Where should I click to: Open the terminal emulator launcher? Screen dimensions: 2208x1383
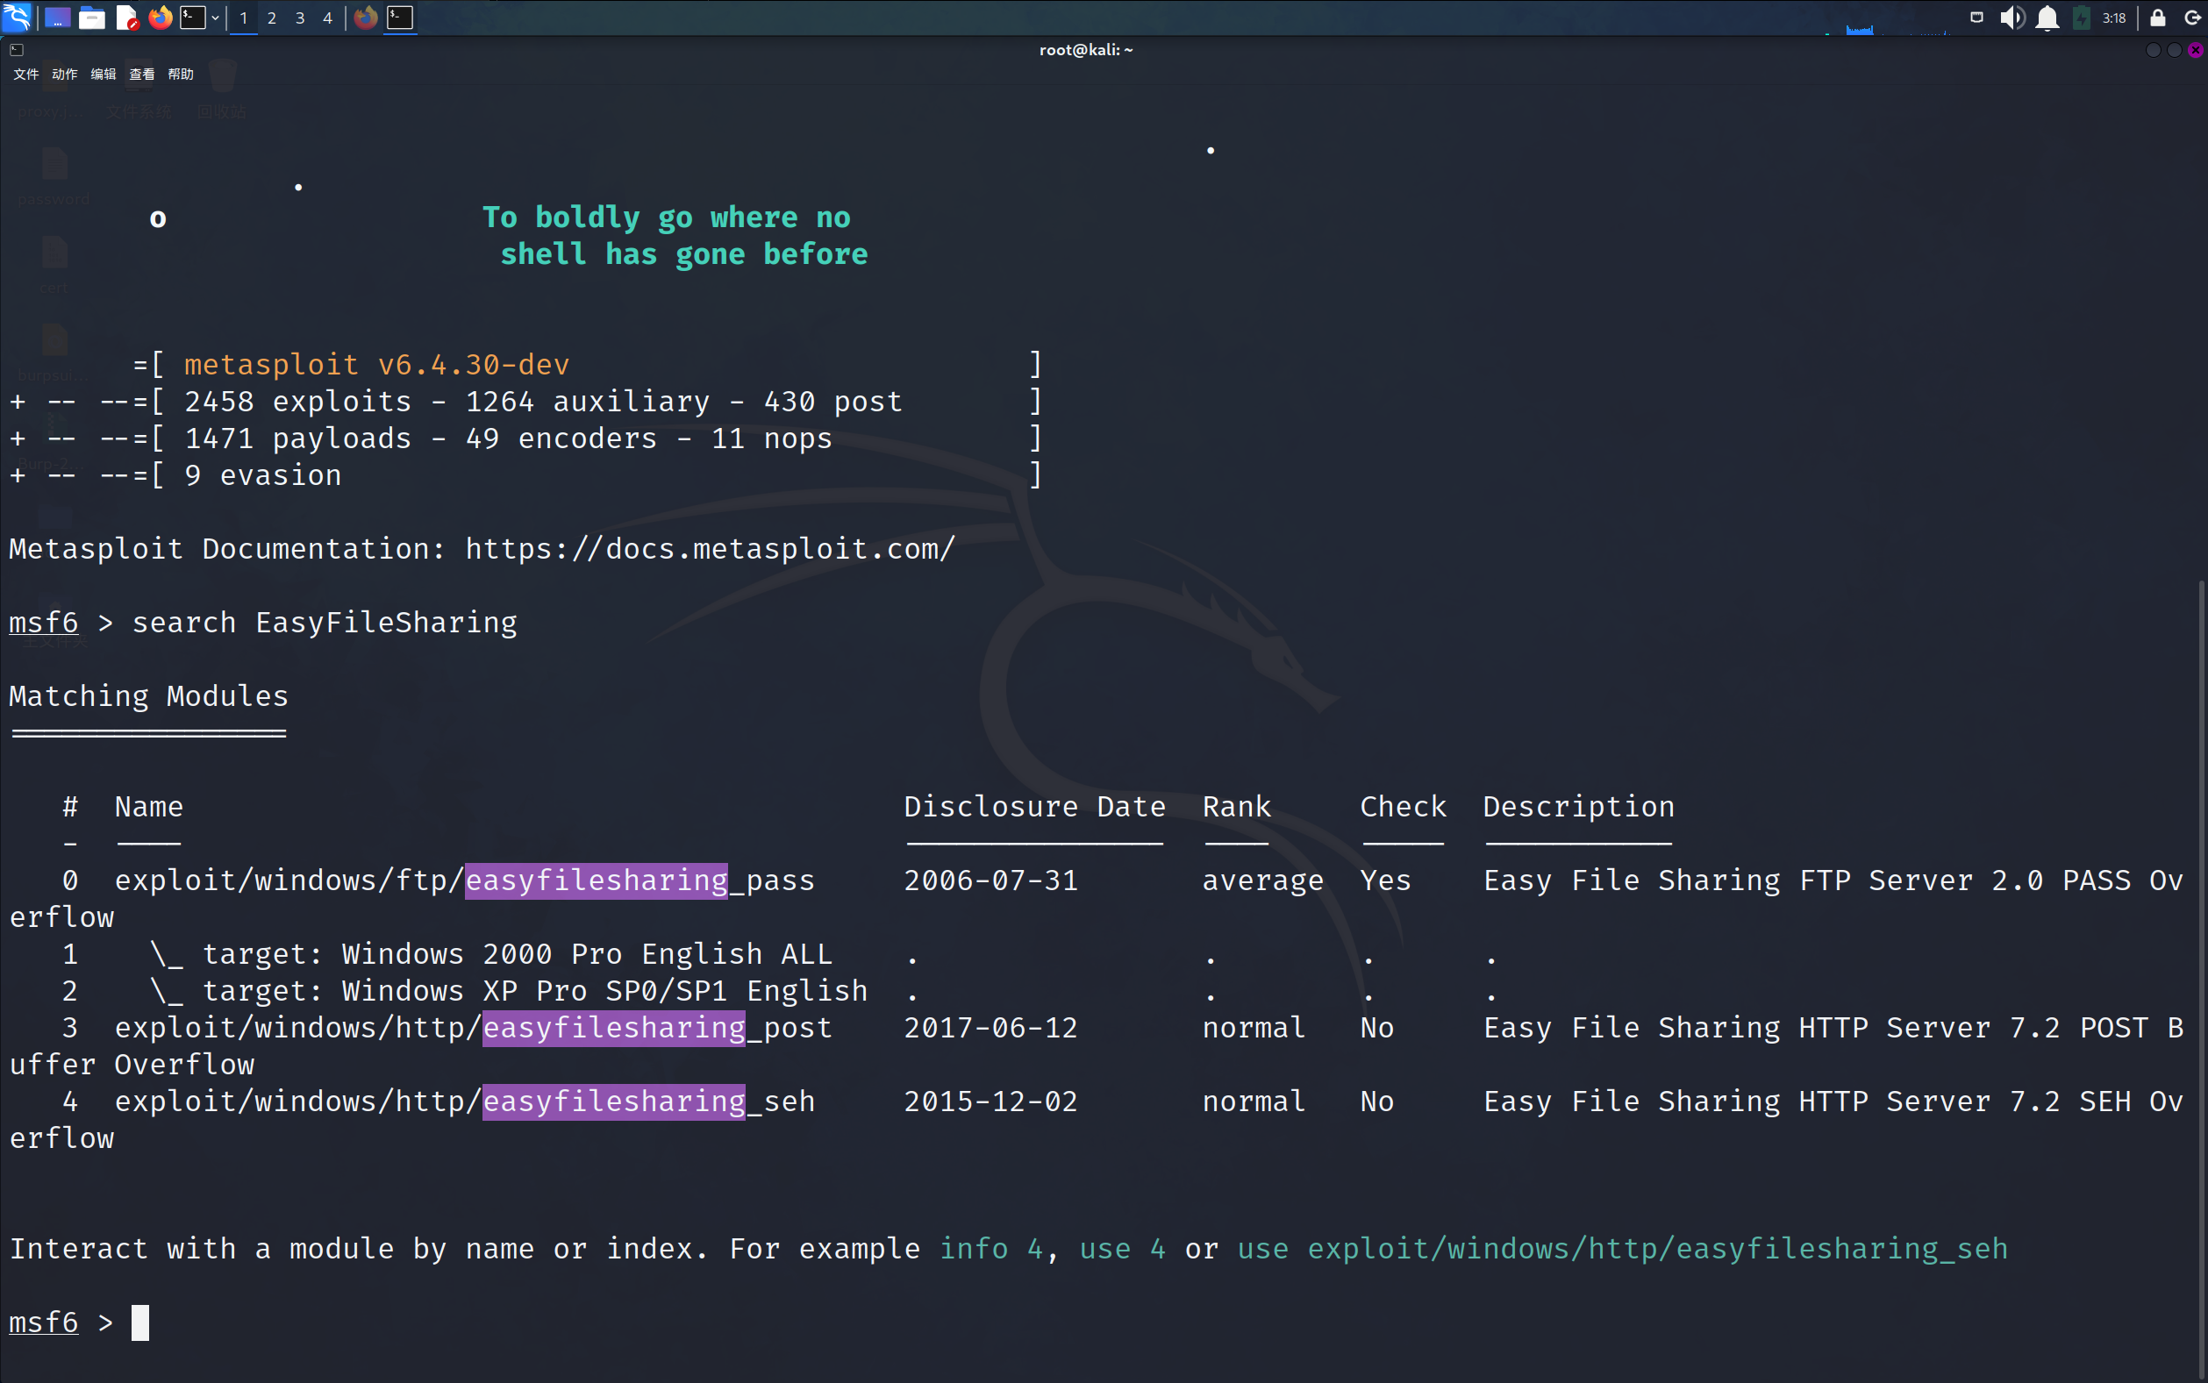click(x=192, y=18)
